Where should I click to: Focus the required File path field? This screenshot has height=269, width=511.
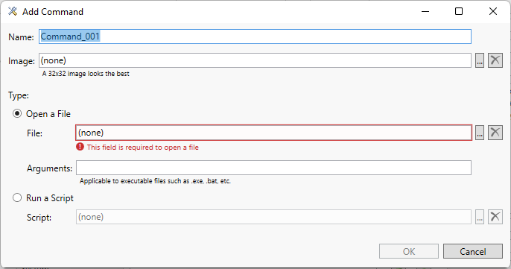[x=274, y=133]
